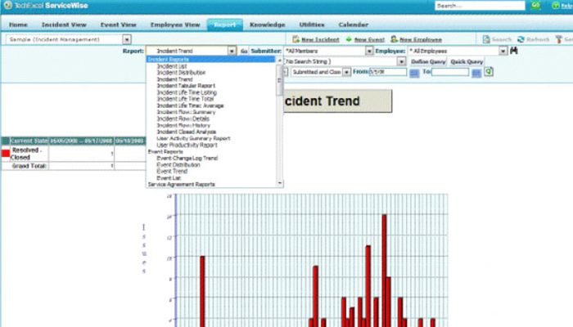Screen dimensions: 573x327
Task: Select Incident Distribution in report list
Action: pyautogui.click(x=181, y=73)
